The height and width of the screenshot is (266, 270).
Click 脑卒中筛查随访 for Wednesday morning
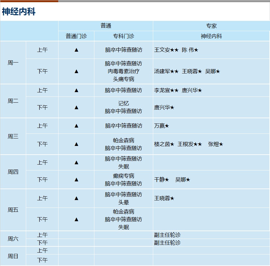(x=123, y=126)
